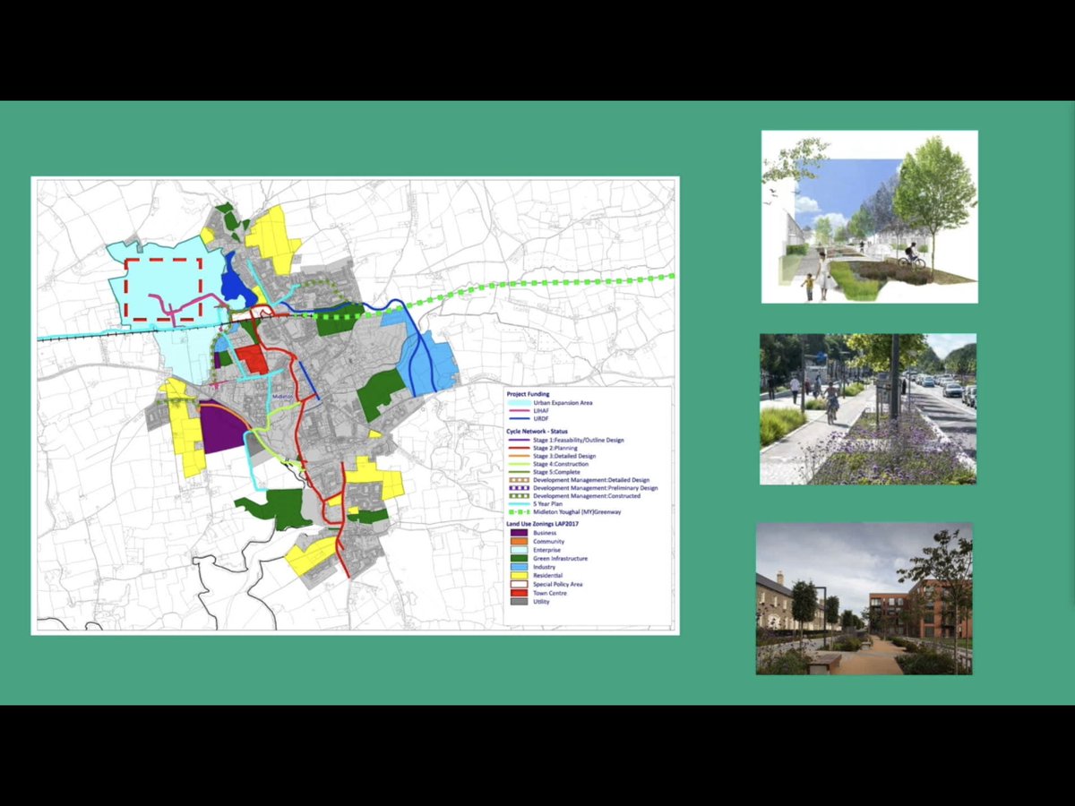Click the Special Policy Area white swatch

[x=519, y=584]
